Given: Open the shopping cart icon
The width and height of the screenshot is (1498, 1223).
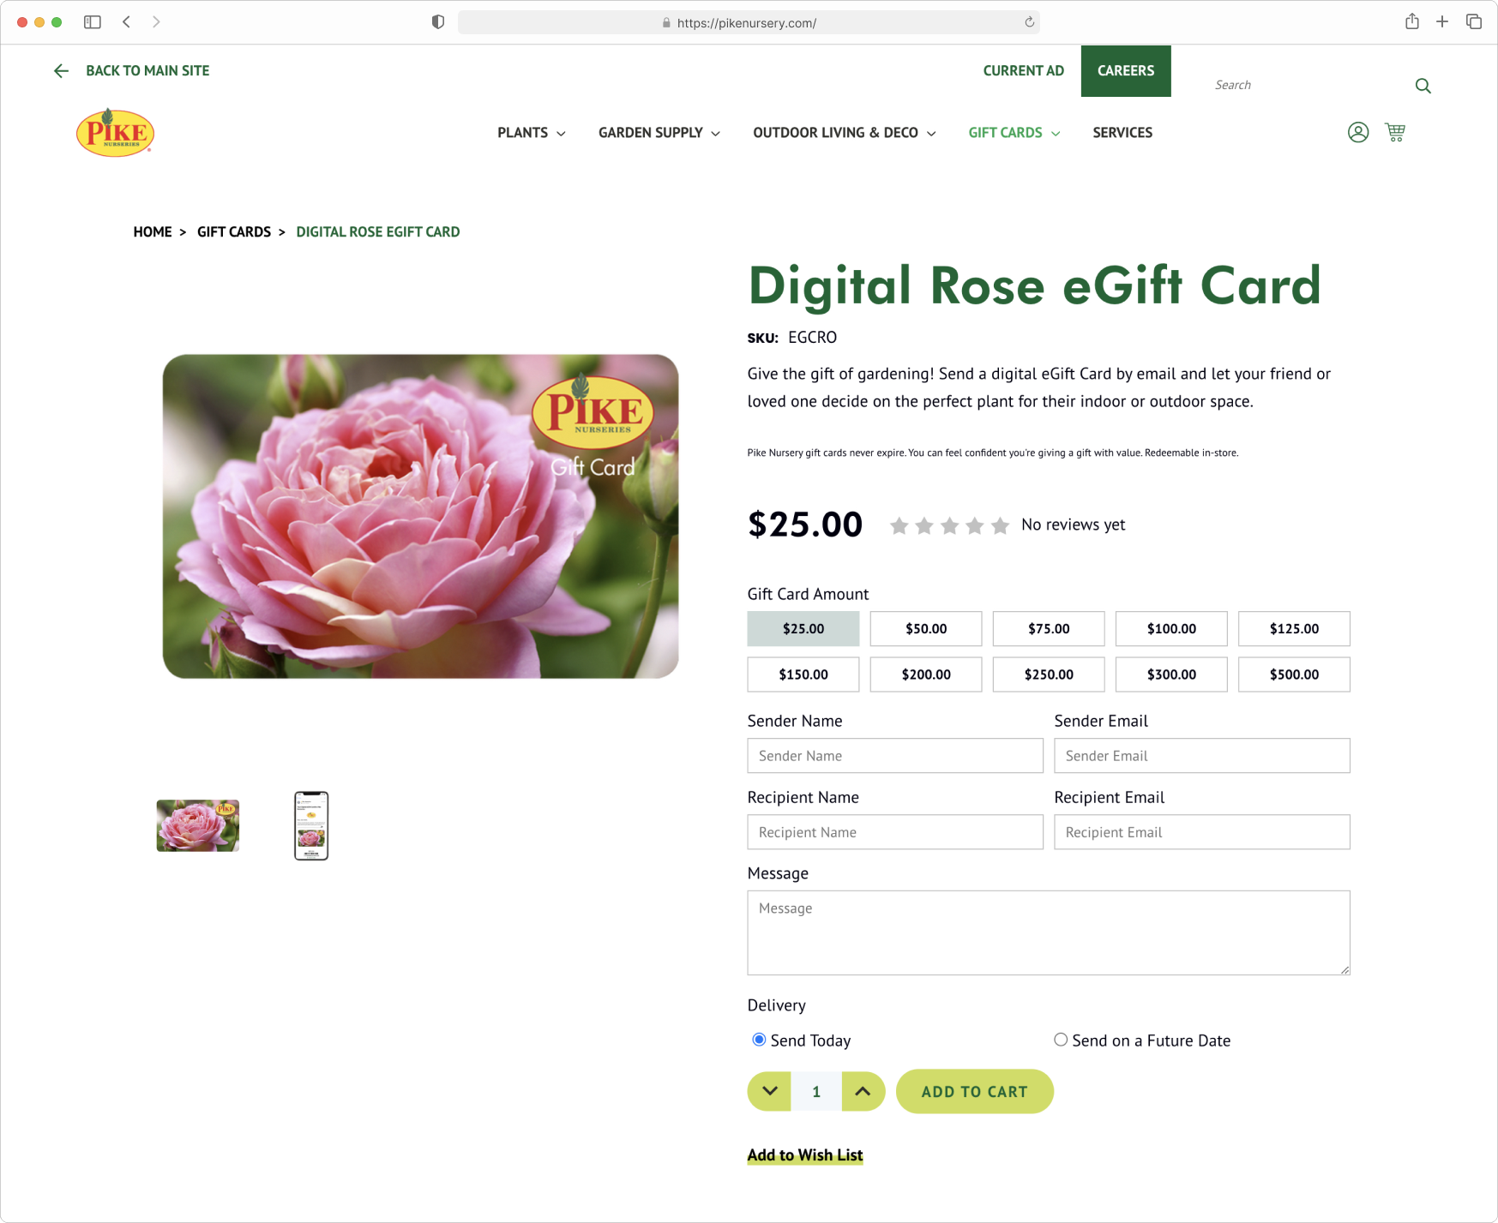Looking at the screenshot, I should coord(1395,133).
